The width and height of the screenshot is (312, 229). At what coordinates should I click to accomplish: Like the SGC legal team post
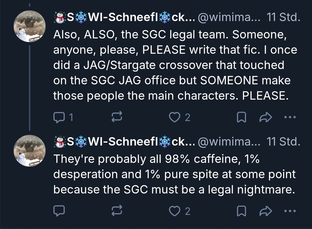174,117
